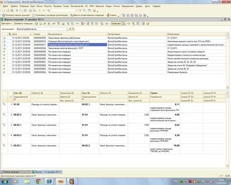231x185 pixels.
Task: Click the upper journal list scroll-up arrow
Action: [228, 34]
